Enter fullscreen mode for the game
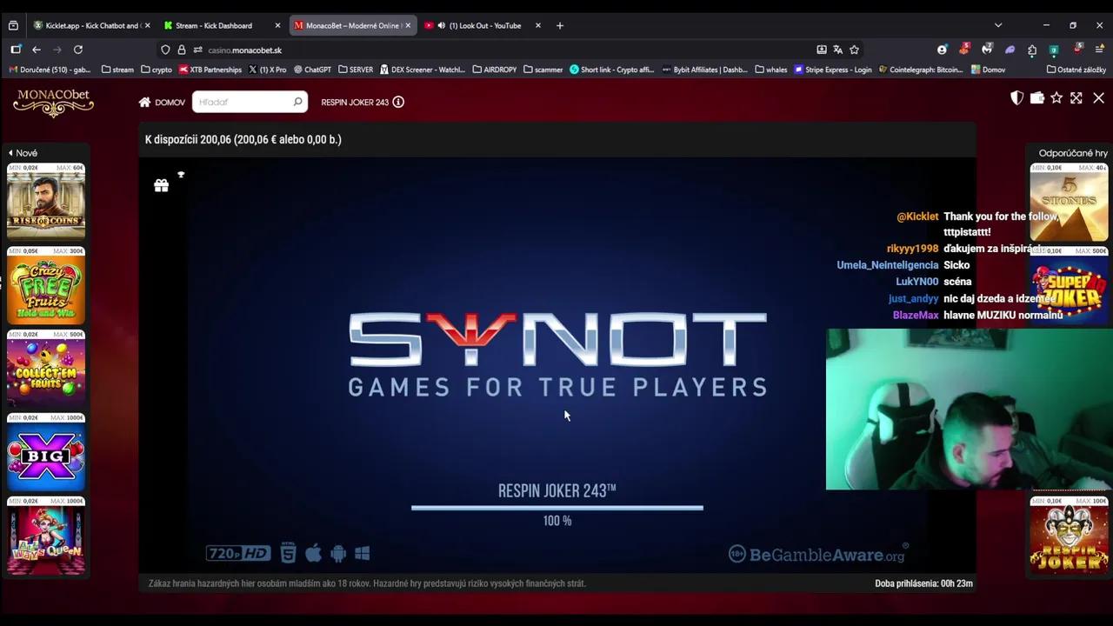 coord(1076,98)
